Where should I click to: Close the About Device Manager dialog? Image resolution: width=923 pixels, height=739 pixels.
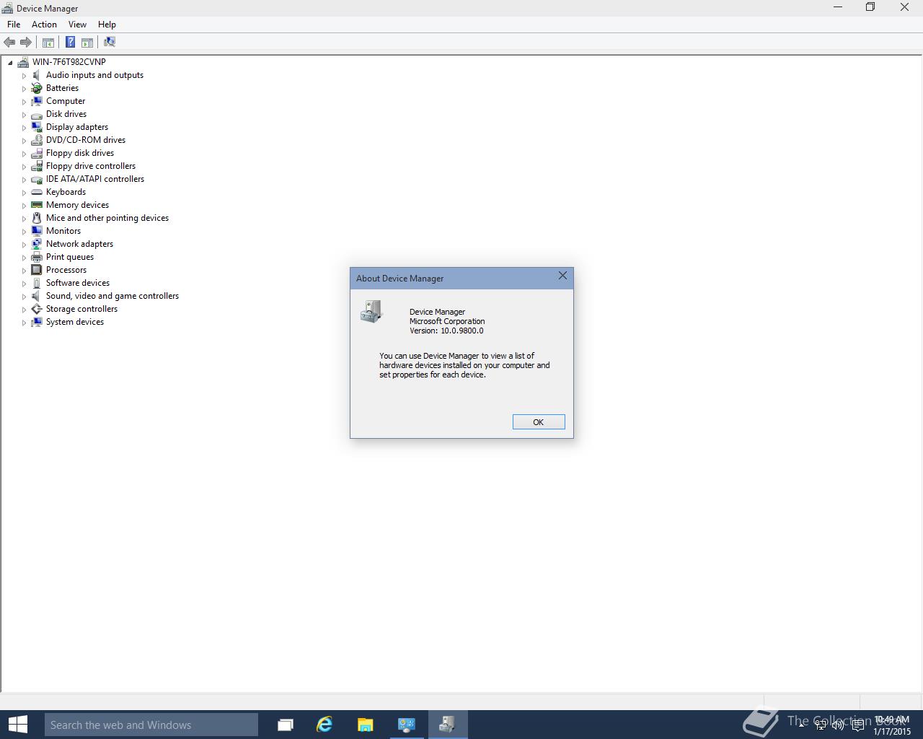(x=562, y=276)
